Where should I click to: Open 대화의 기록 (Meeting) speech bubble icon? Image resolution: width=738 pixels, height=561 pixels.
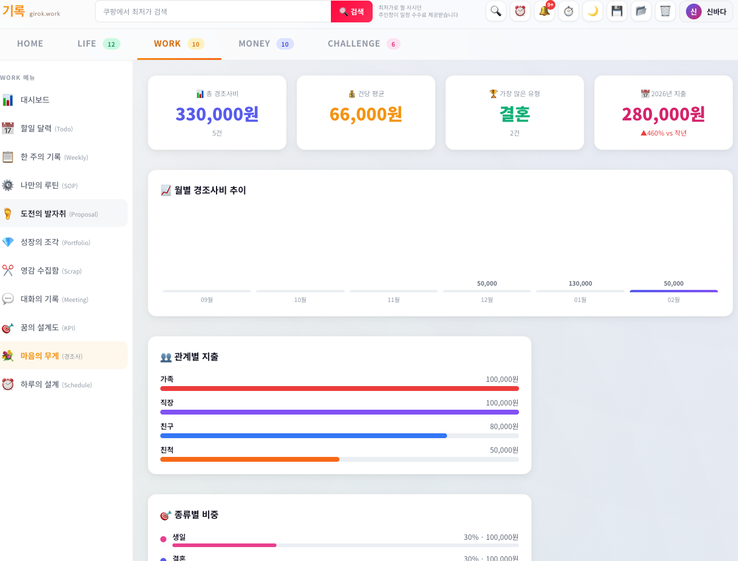8,299
